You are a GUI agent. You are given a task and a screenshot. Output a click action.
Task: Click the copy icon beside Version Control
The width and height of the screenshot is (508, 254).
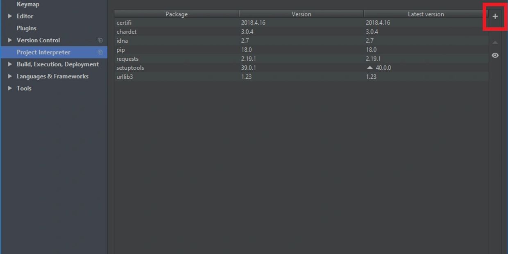tap(100, 40)
